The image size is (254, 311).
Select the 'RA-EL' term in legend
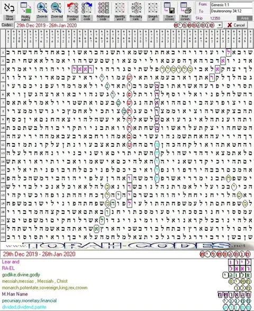tap(8, 268)
